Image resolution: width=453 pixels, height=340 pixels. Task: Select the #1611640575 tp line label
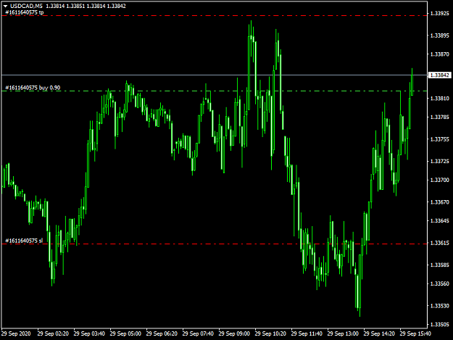25,12
